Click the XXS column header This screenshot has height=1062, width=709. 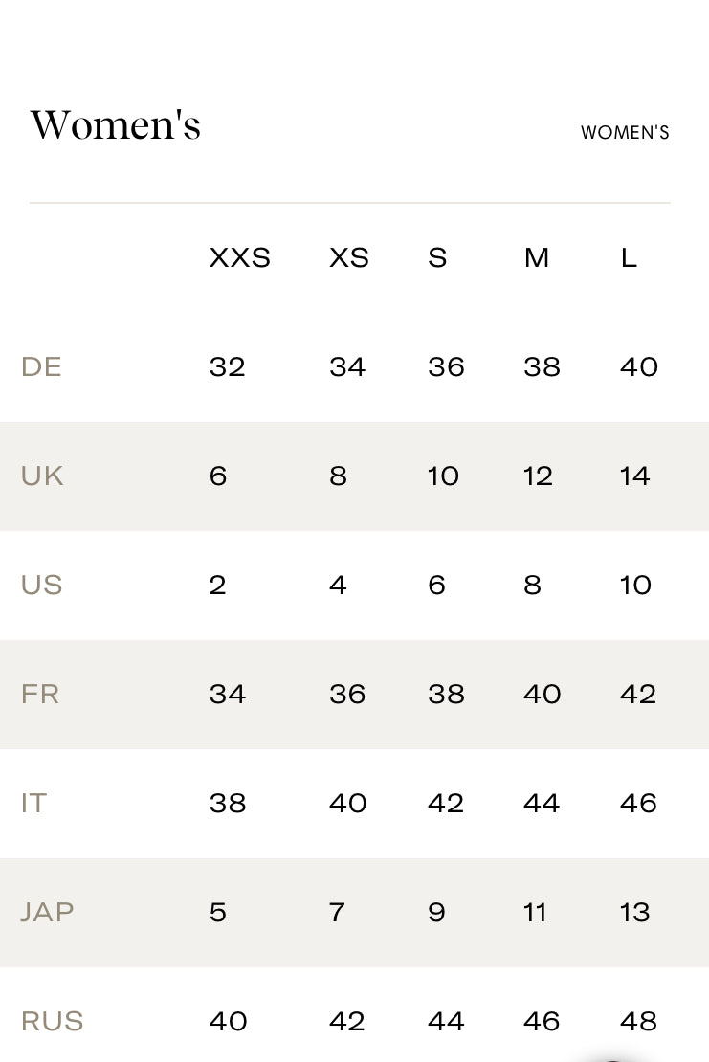[239, 257]
